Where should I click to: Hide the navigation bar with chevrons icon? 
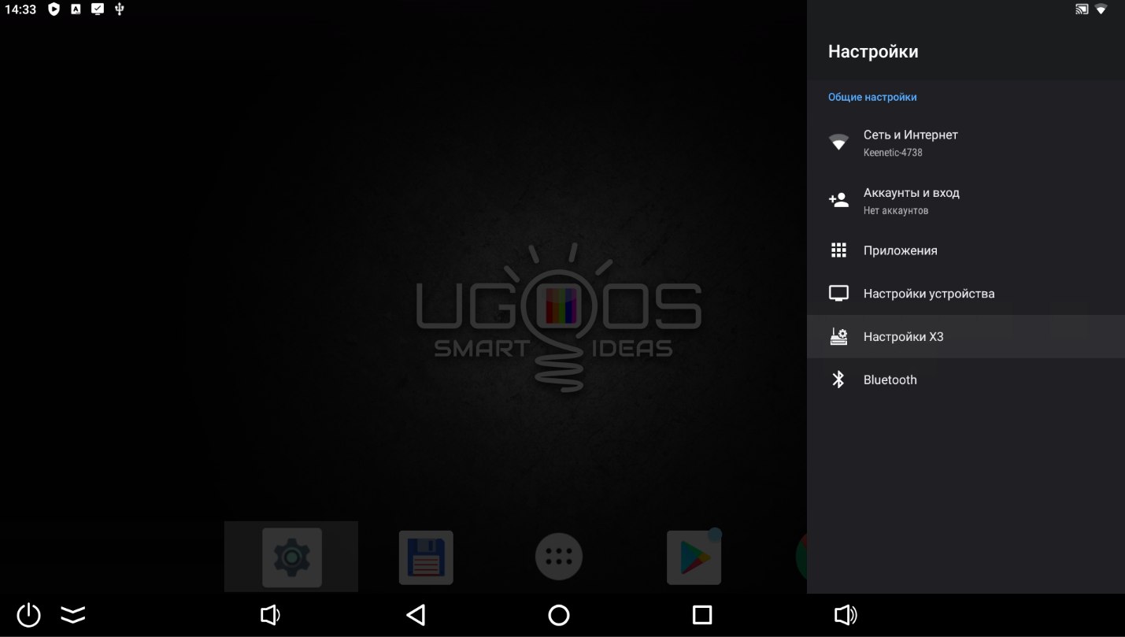coord(73,615)
